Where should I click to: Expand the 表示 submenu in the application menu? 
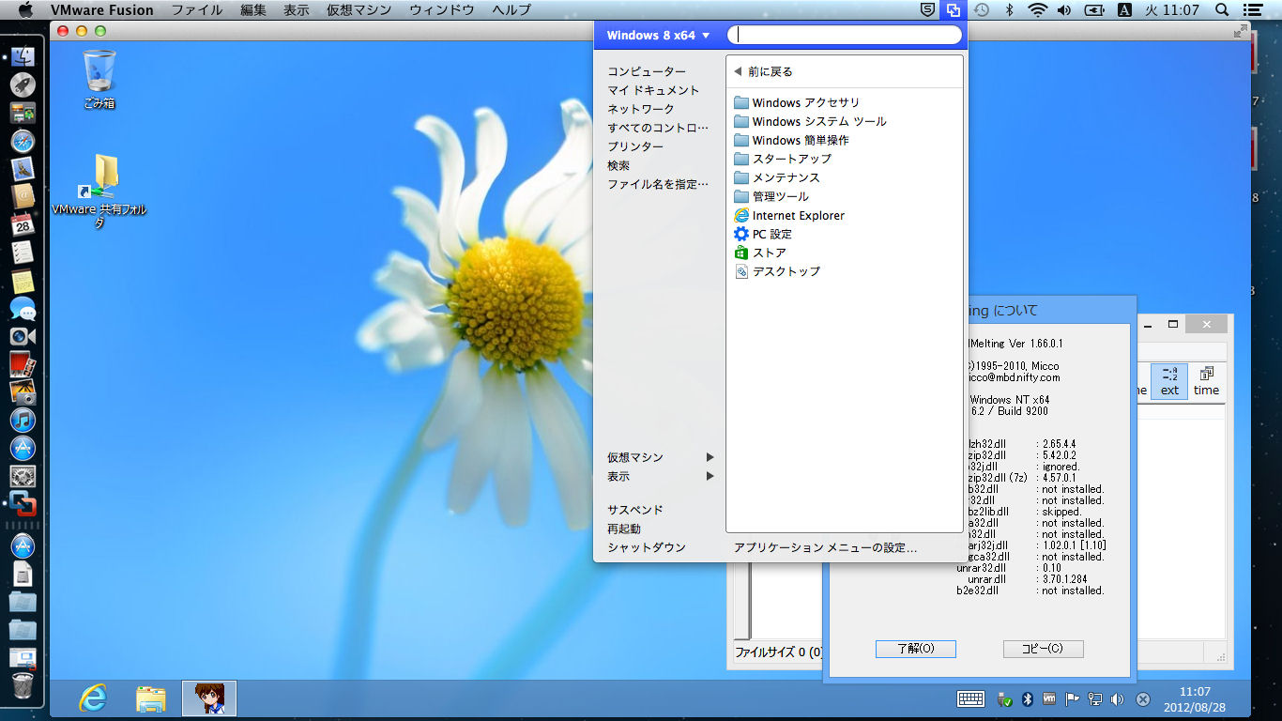[661, 476]
